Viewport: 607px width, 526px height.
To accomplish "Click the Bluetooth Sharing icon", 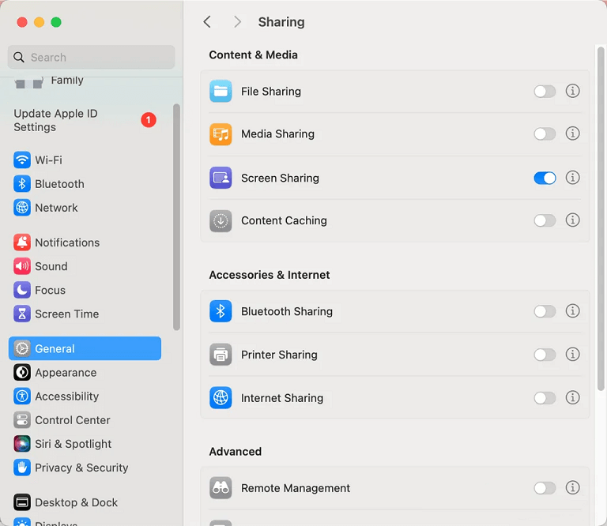I will click(x=221, y=311).
